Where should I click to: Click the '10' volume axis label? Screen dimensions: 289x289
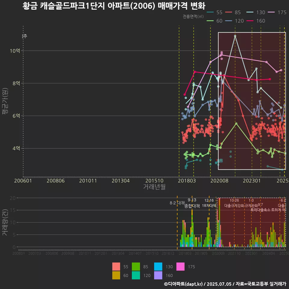[x=13, y=222]
